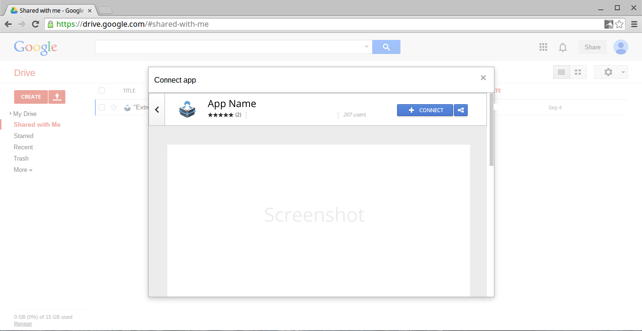The image size is (642, 331).
Task: Open the settings gear menu
Action: coord(608,71)
